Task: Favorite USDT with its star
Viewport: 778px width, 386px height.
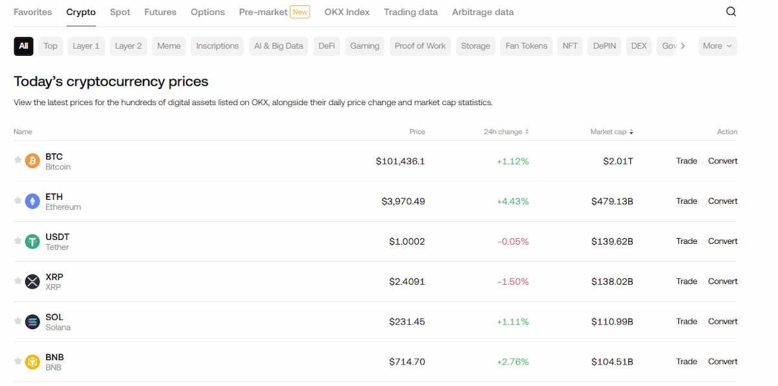Action: point(18,240)
